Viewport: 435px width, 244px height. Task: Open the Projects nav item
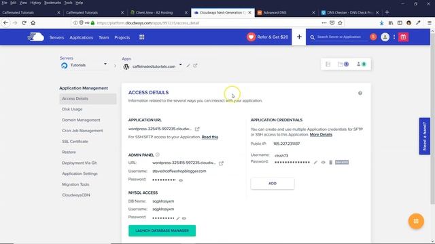click(122, 37)
